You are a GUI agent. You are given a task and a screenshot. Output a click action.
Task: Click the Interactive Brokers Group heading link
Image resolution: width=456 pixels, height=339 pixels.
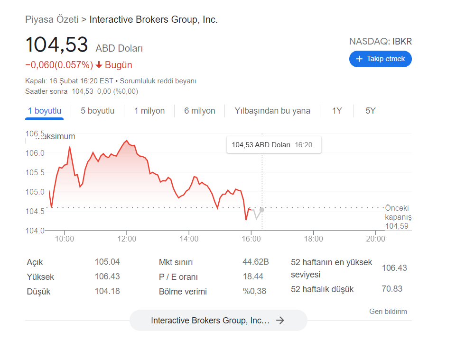(x=153, y=19)
